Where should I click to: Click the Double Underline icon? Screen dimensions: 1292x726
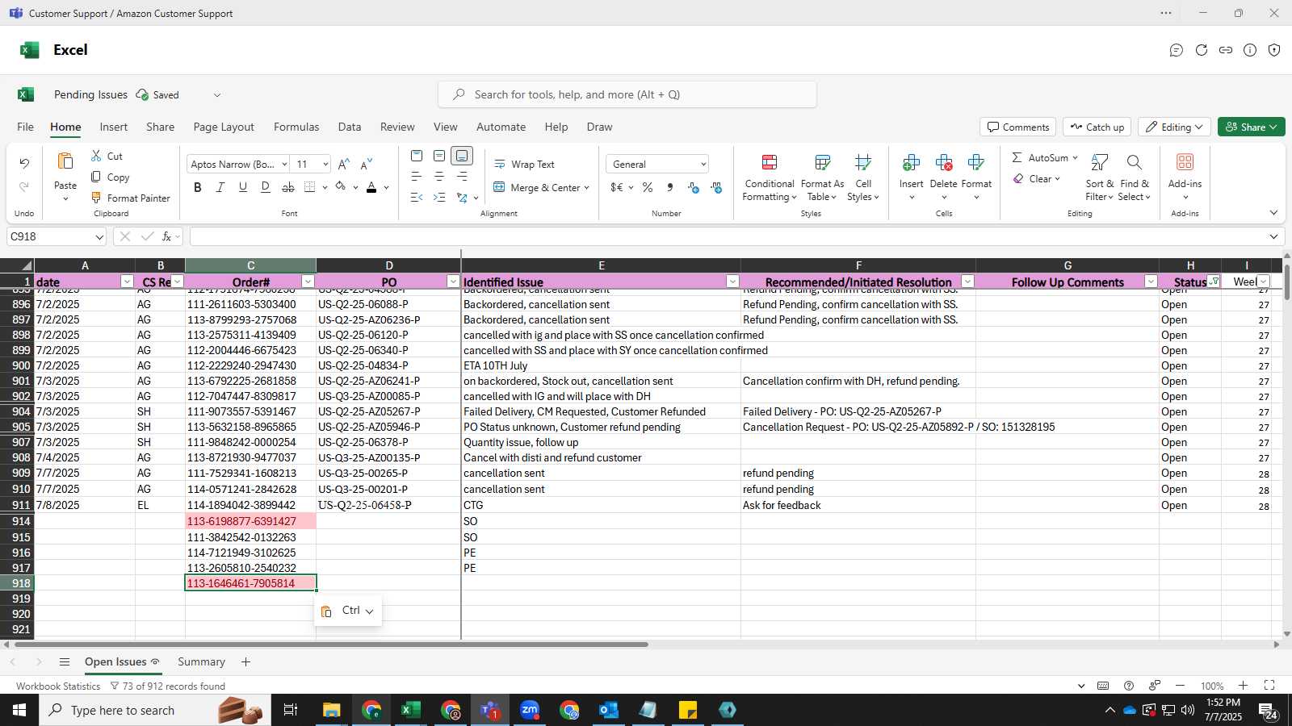point(266,187)
